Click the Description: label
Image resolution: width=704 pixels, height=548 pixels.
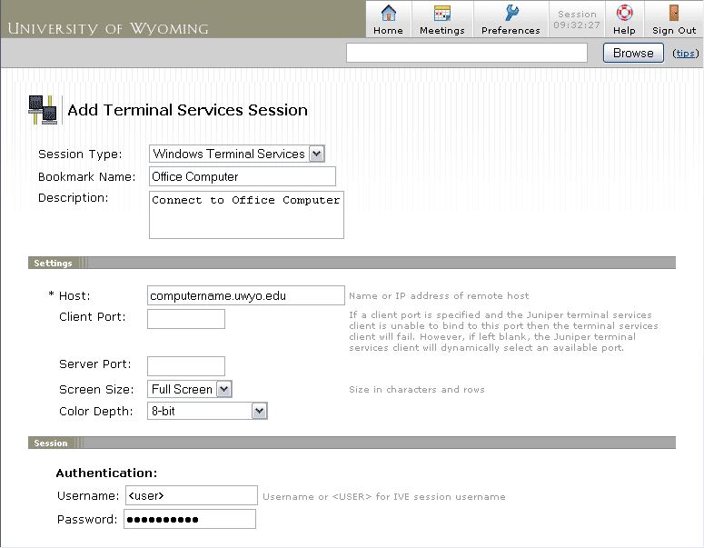pos(74,198)
